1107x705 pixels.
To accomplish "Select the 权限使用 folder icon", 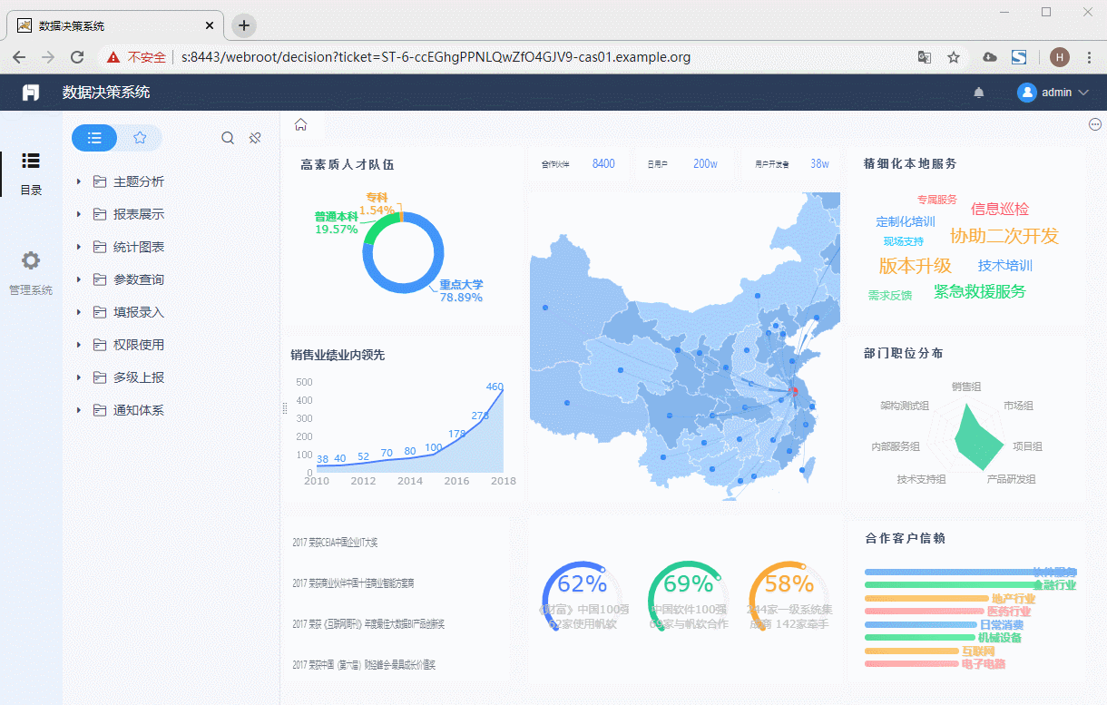I will (x=100, y=345).
